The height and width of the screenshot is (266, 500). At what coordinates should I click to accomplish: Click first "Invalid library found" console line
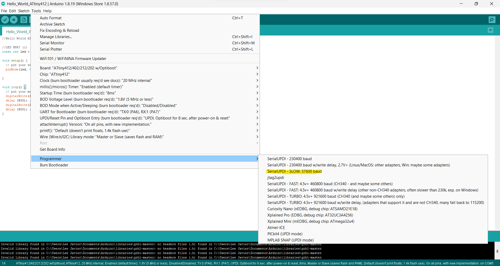161,244
